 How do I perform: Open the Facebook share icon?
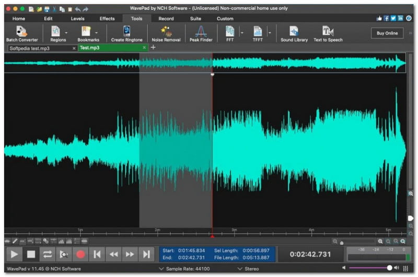coord(386,18)
